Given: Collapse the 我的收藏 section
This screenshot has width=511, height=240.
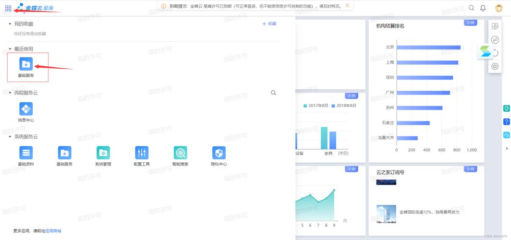Looking at the screenshot, I should [x=10, y=24].
